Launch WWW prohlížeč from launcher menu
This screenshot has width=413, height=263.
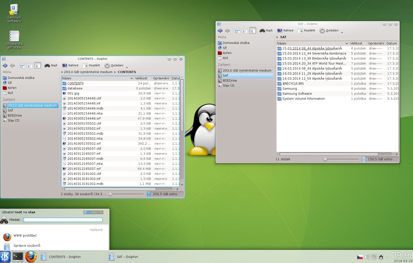[x=25, y=236]
